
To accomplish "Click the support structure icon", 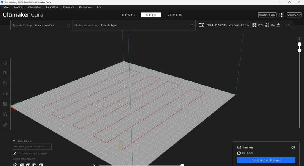I will (268, 25).
